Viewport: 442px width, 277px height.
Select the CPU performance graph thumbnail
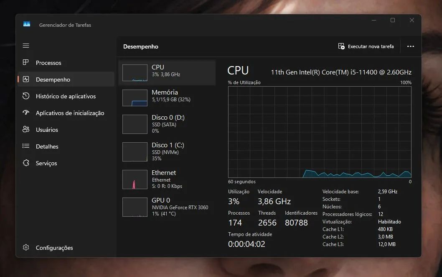(135, 73)
